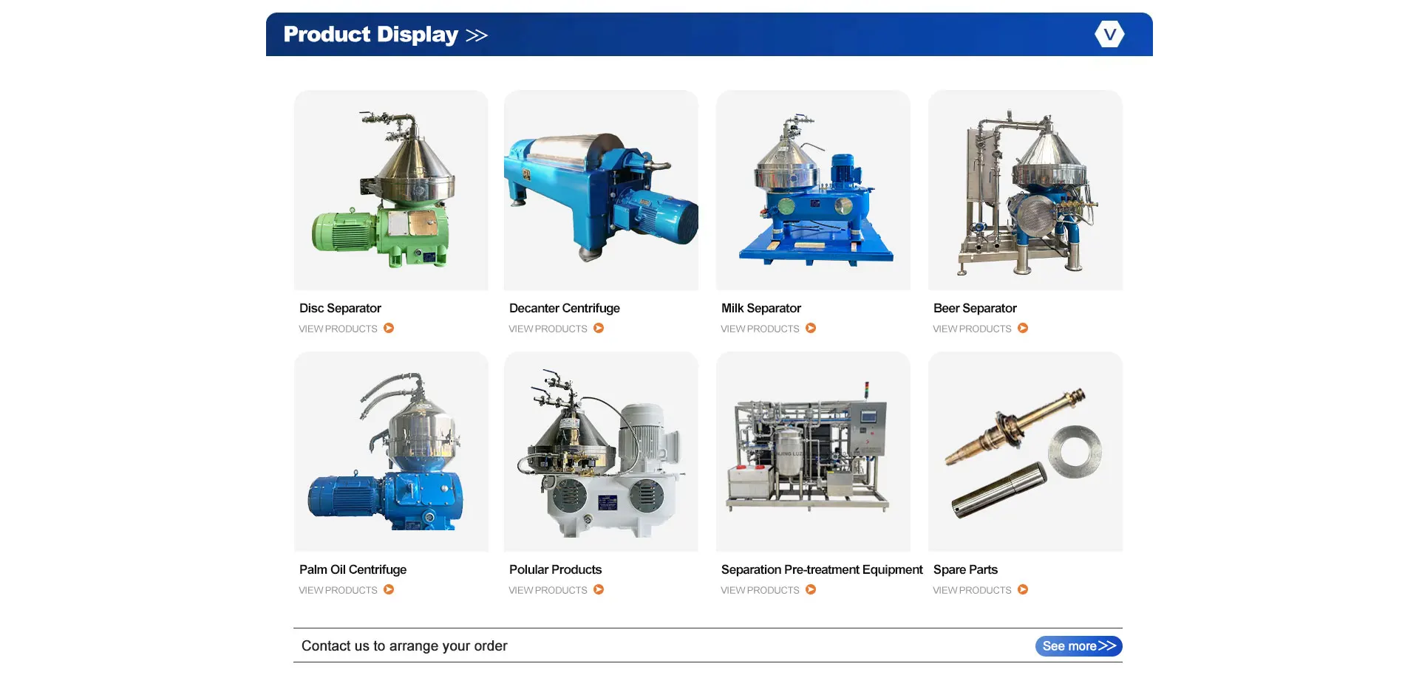
Task: Click orange arrow icon under Beer Separator
Action: coord(1023,328)
